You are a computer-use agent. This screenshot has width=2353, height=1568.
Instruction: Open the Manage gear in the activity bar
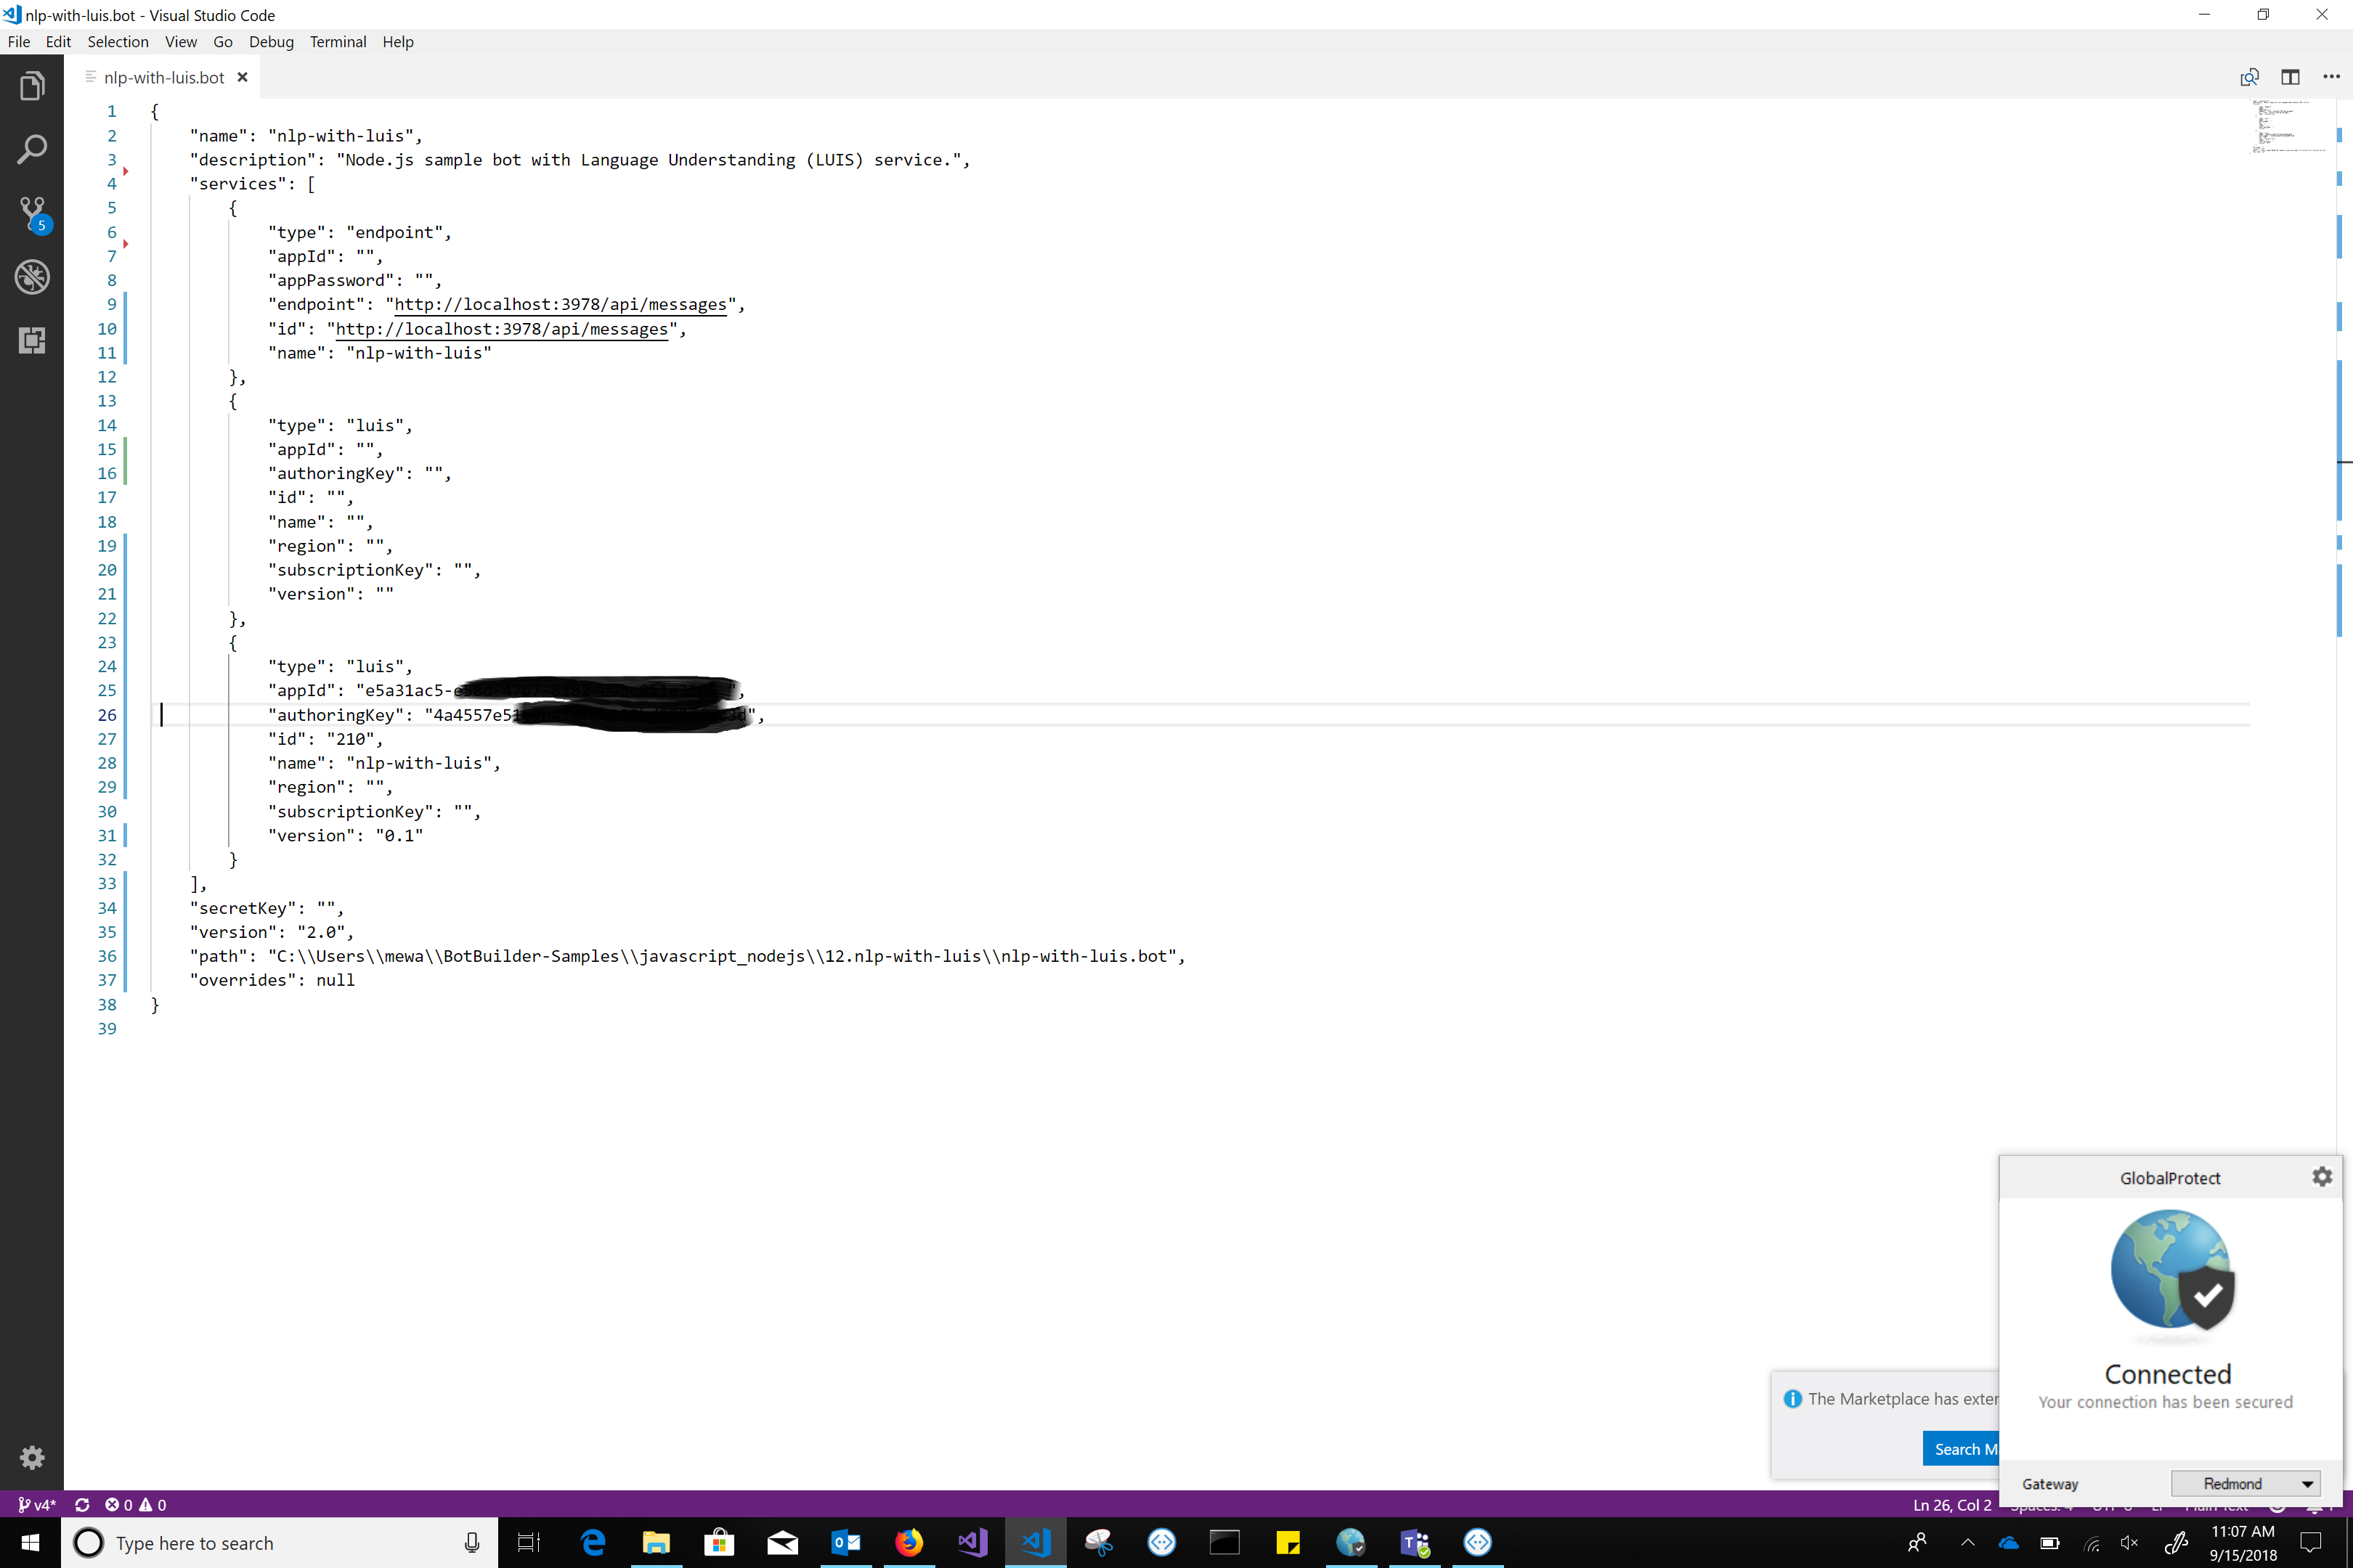coord(33,1457)
